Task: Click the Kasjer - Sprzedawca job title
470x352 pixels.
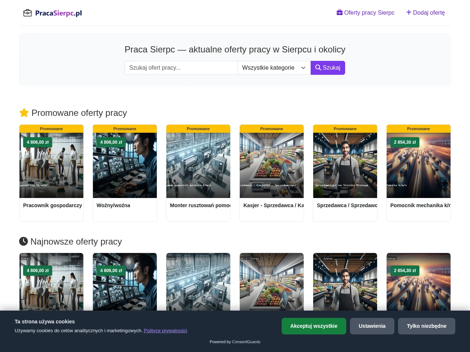Action: tap(274, 205)
